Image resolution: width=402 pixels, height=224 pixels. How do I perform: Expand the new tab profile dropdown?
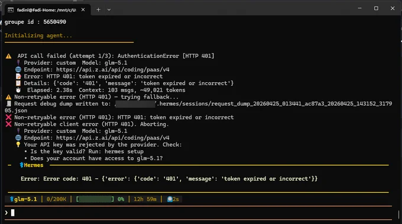tap(109, 9)
